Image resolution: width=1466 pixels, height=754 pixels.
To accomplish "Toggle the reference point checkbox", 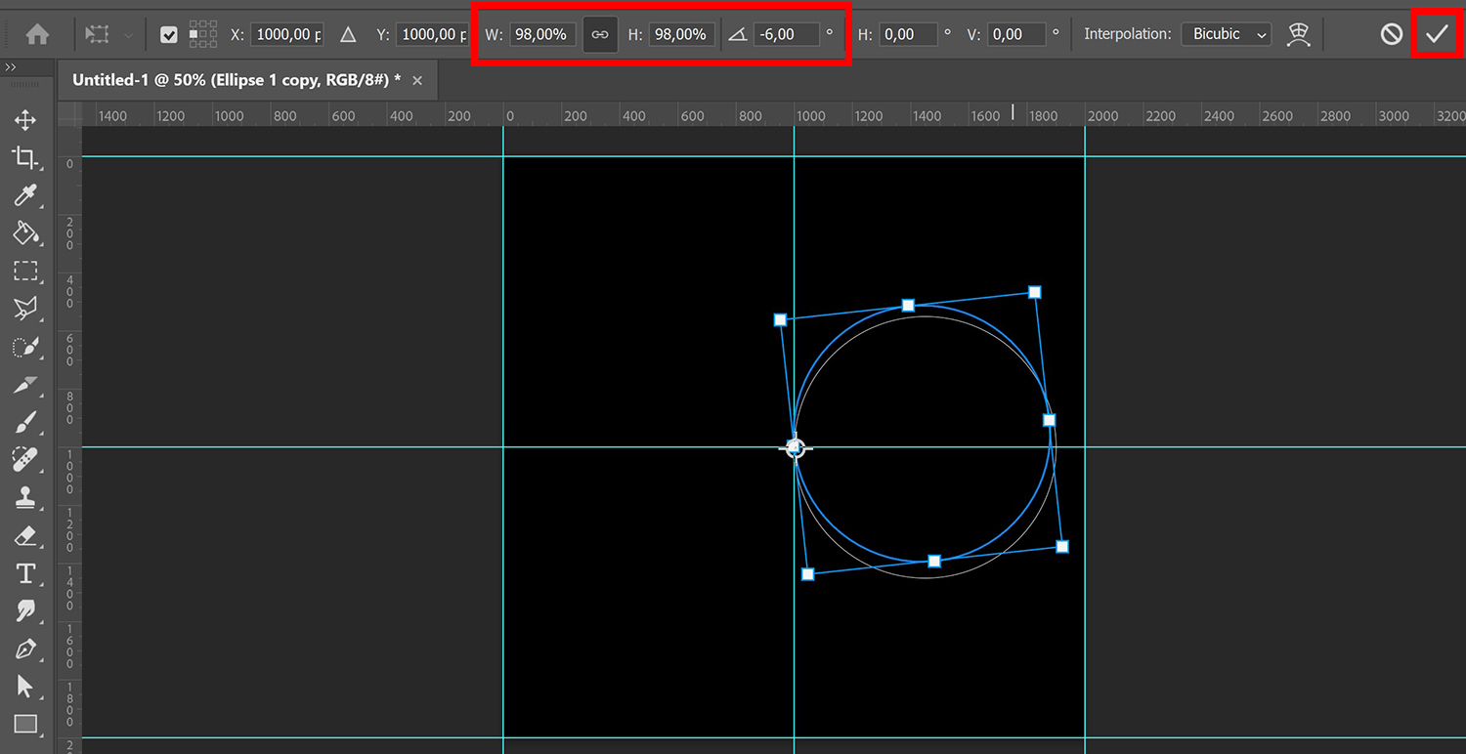I will [x=168, y=32].
